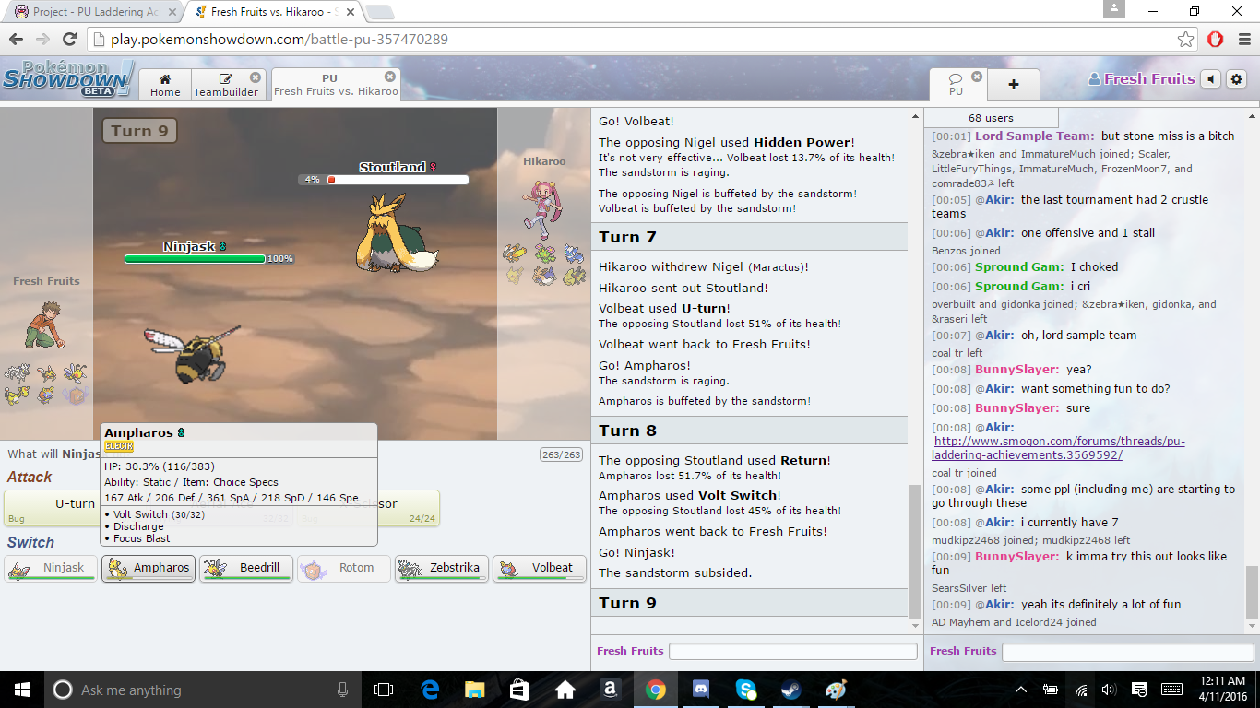The width and height of the screenshot is (1260, 708).
Task: Click Lord Sample Team's username in chat
Action: pos(1035,136)
